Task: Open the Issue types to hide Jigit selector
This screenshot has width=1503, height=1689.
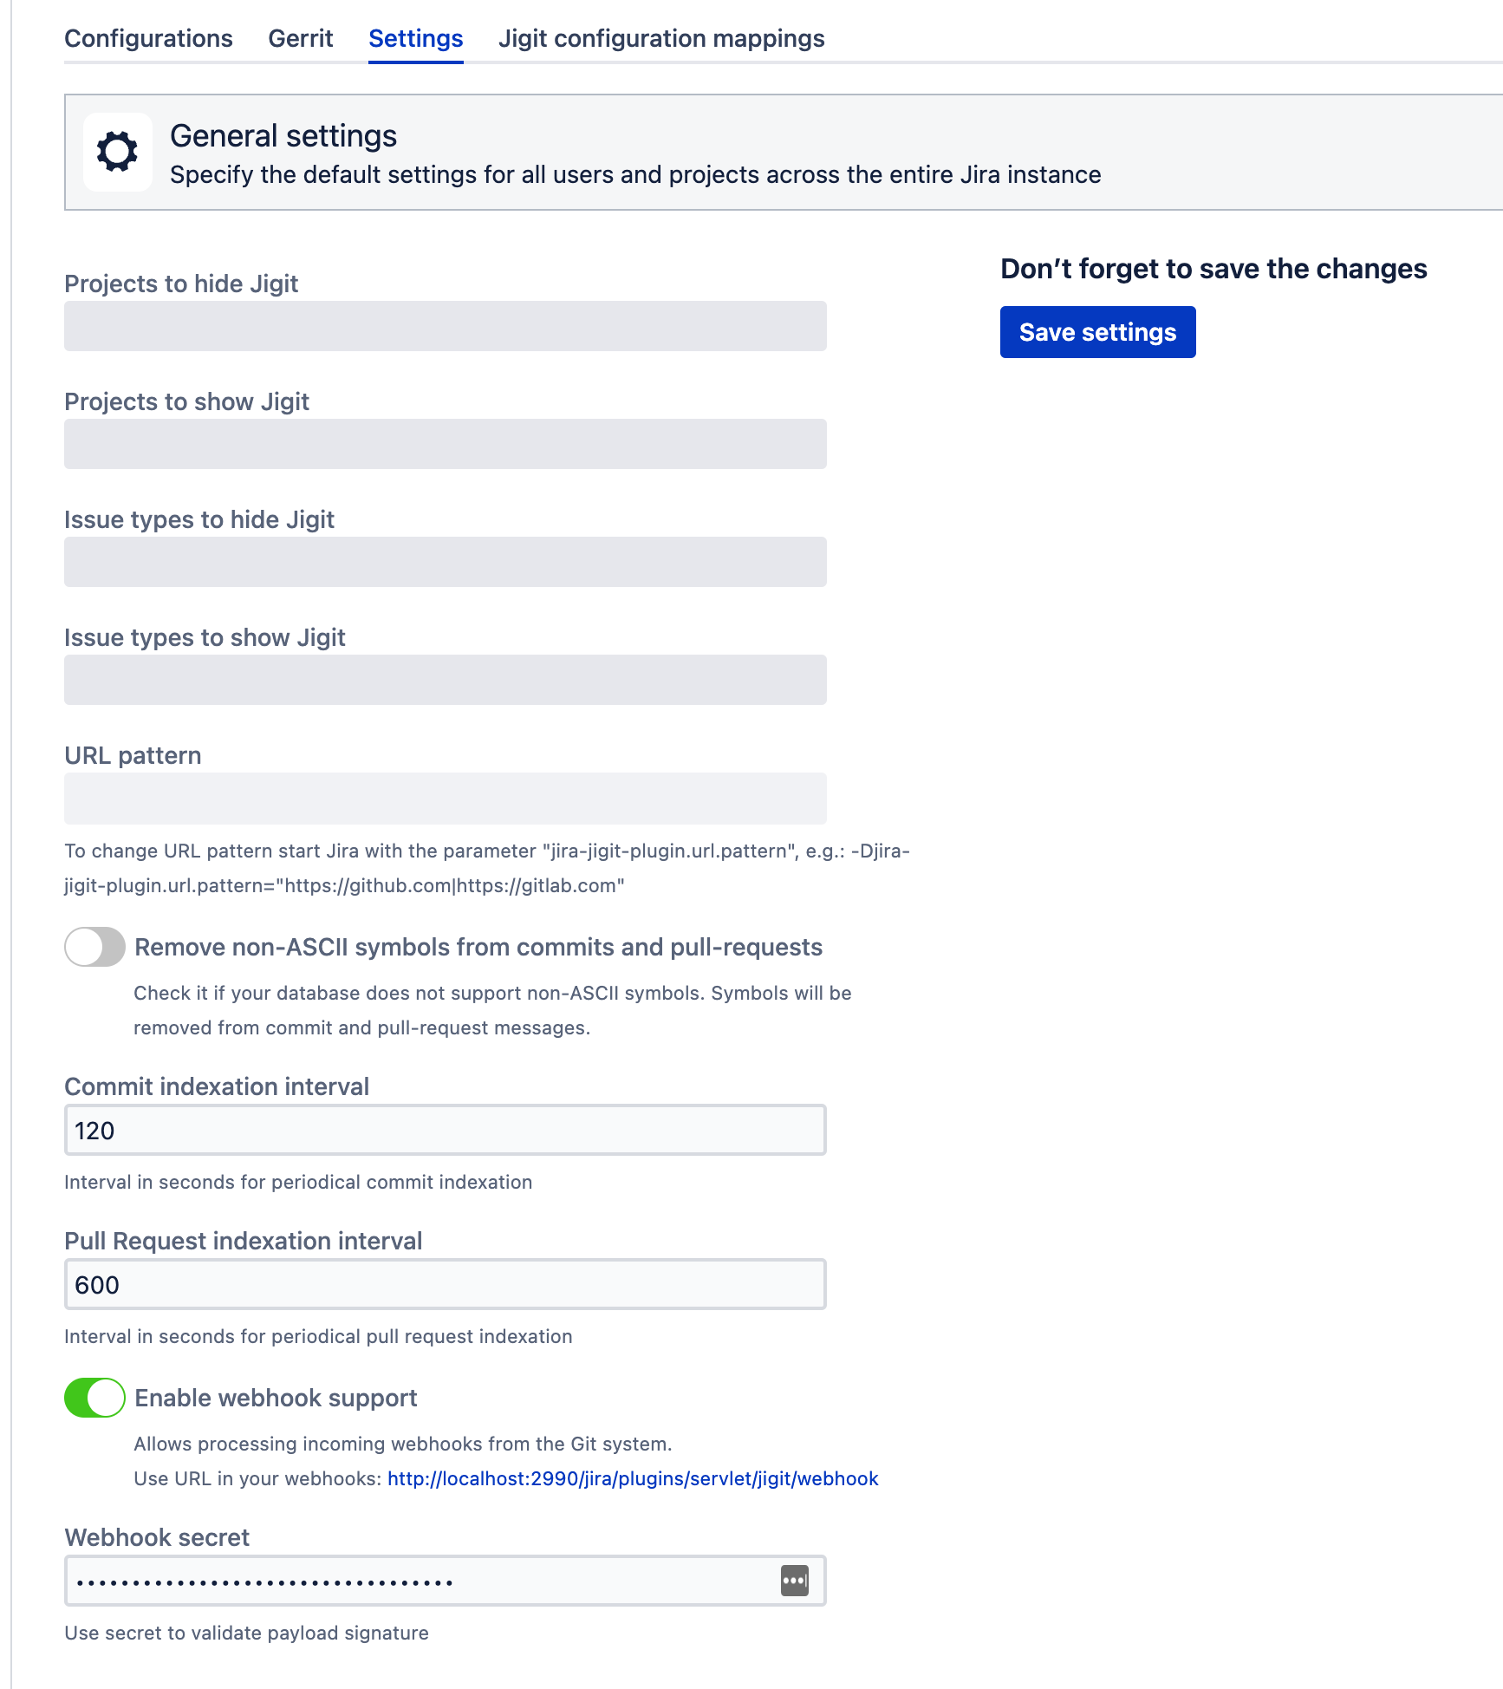Action: (445, 562)
